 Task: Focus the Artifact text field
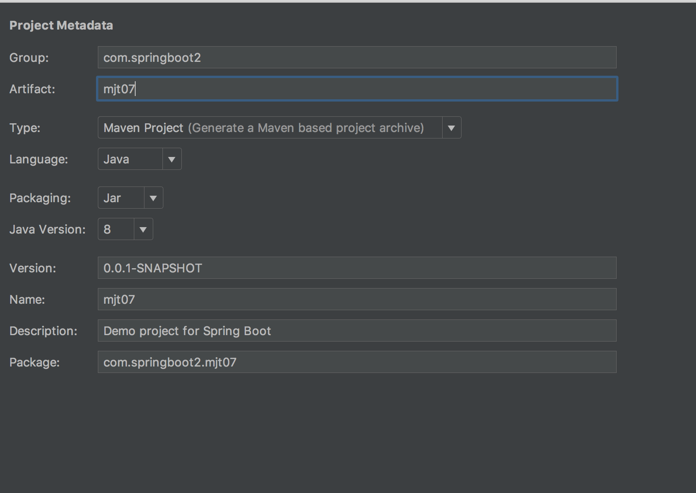[357, 89]
